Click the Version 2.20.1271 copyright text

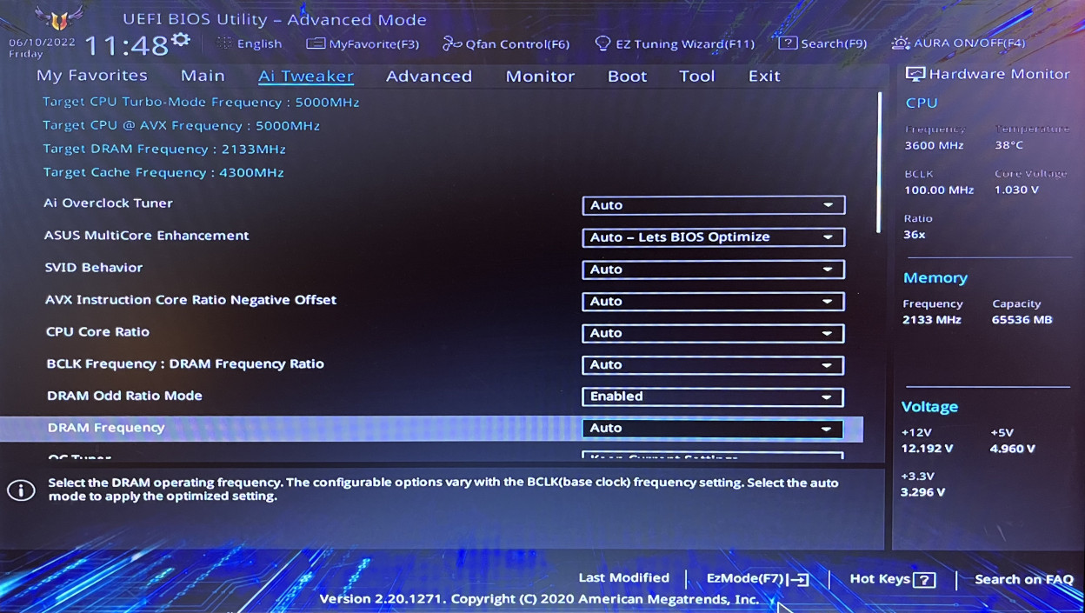(x=539, y=599)
